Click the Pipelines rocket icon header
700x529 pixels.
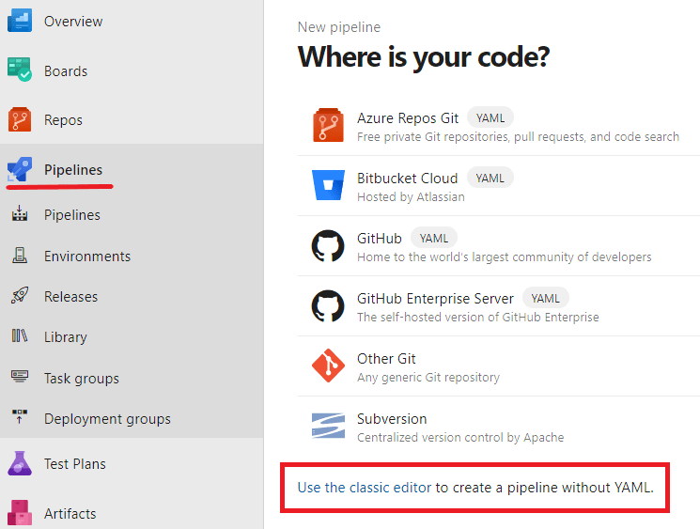point(20,169)
